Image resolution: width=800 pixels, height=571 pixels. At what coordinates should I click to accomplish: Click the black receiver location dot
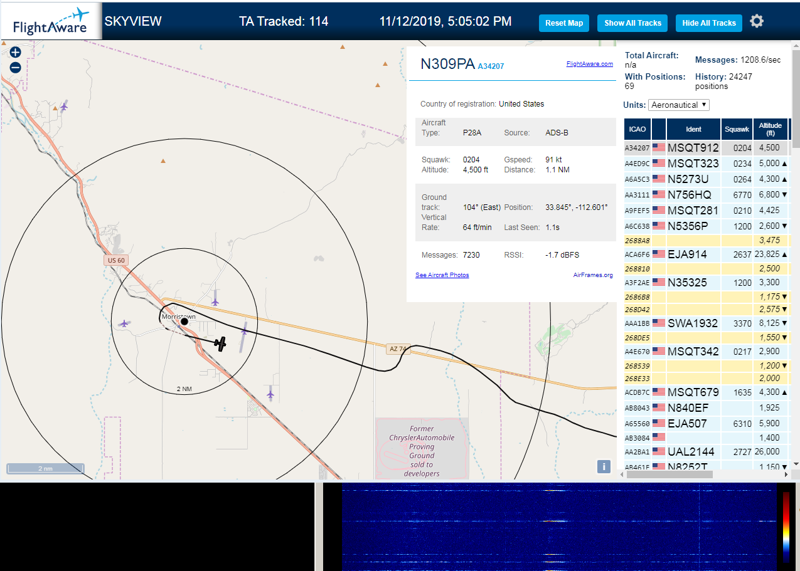click(184, 322)
